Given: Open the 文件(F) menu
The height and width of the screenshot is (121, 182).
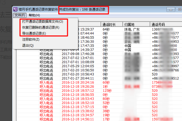Looking at the screenshot, I should point(20,15).
